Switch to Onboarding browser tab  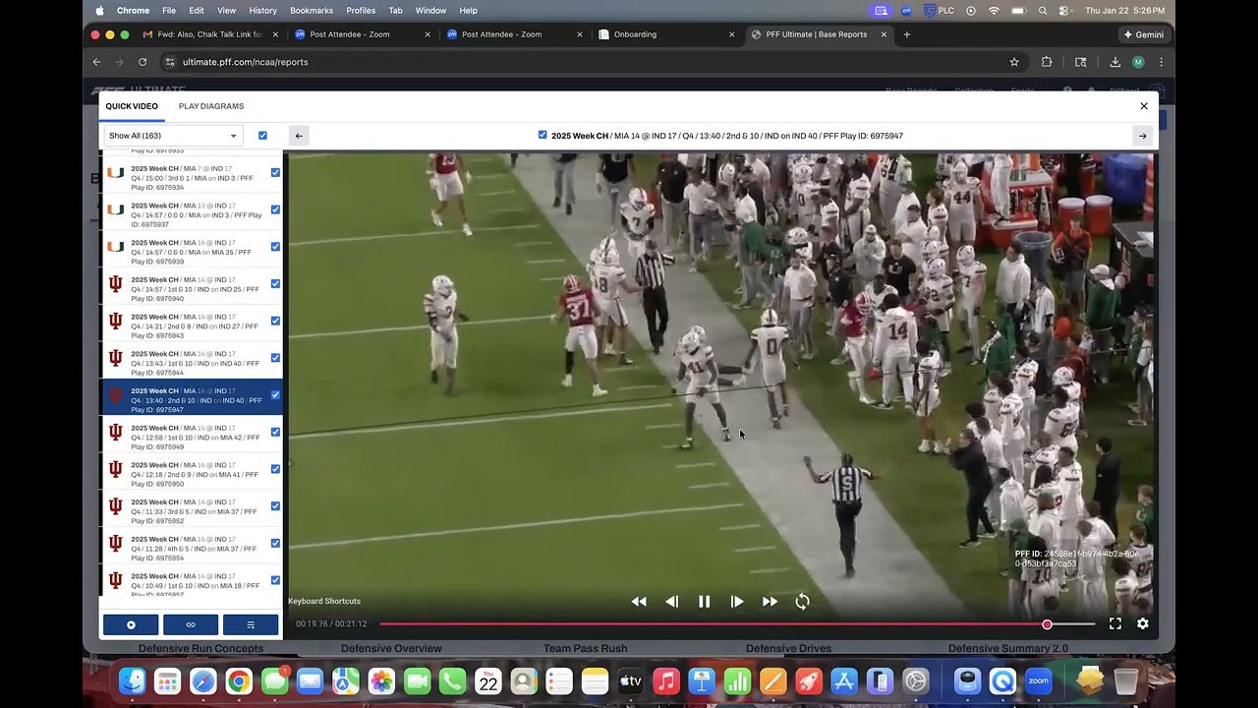pos(665,34)
